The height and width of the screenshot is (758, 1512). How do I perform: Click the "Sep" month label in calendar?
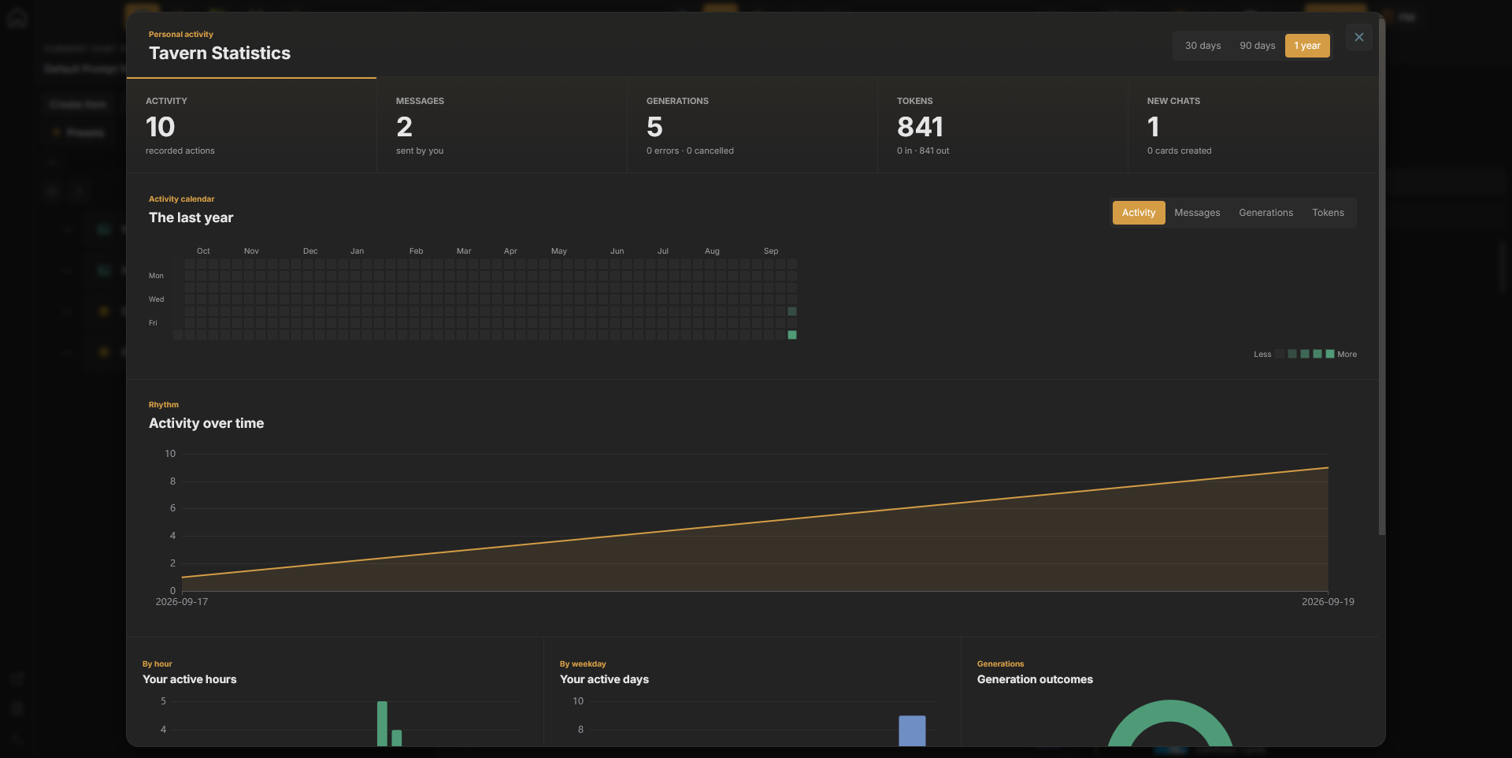tap(771, 251)
